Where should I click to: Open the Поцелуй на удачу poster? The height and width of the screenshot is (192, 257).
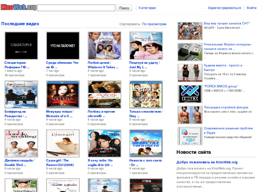pos(146,45)
